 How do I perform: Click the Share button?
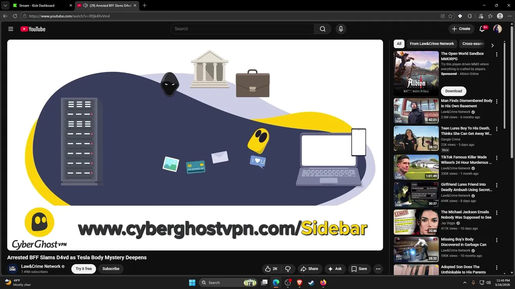pos(309,269)
